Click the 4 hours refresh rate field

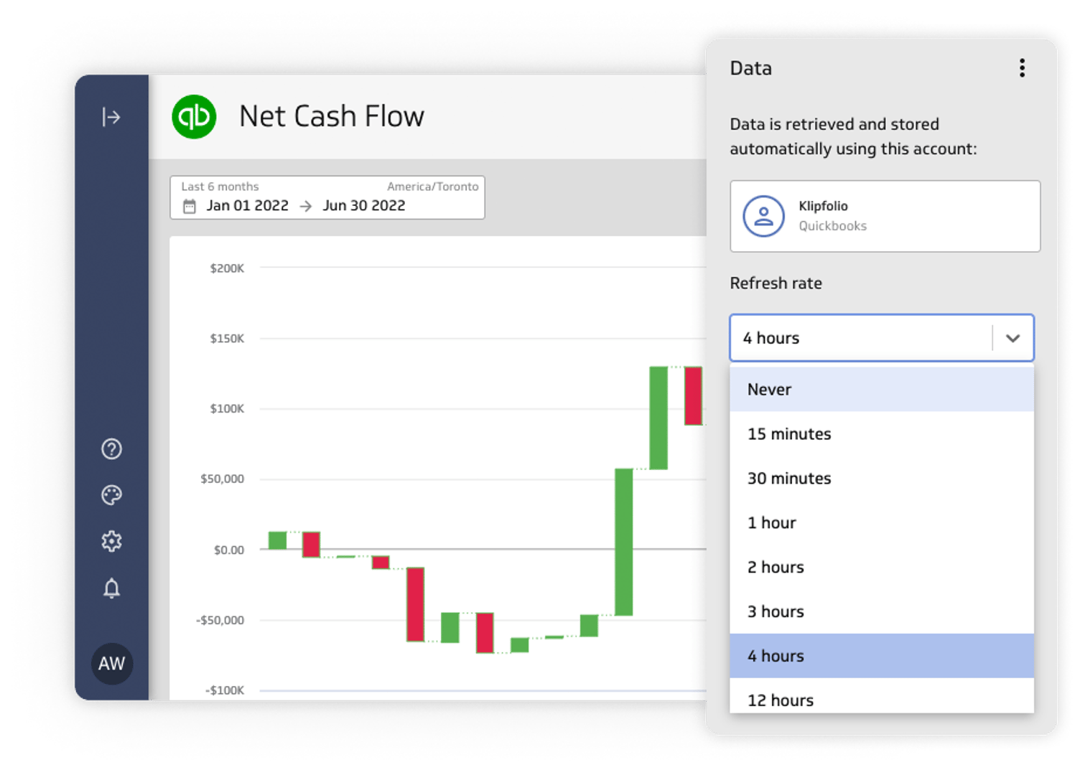click(882, 337)
